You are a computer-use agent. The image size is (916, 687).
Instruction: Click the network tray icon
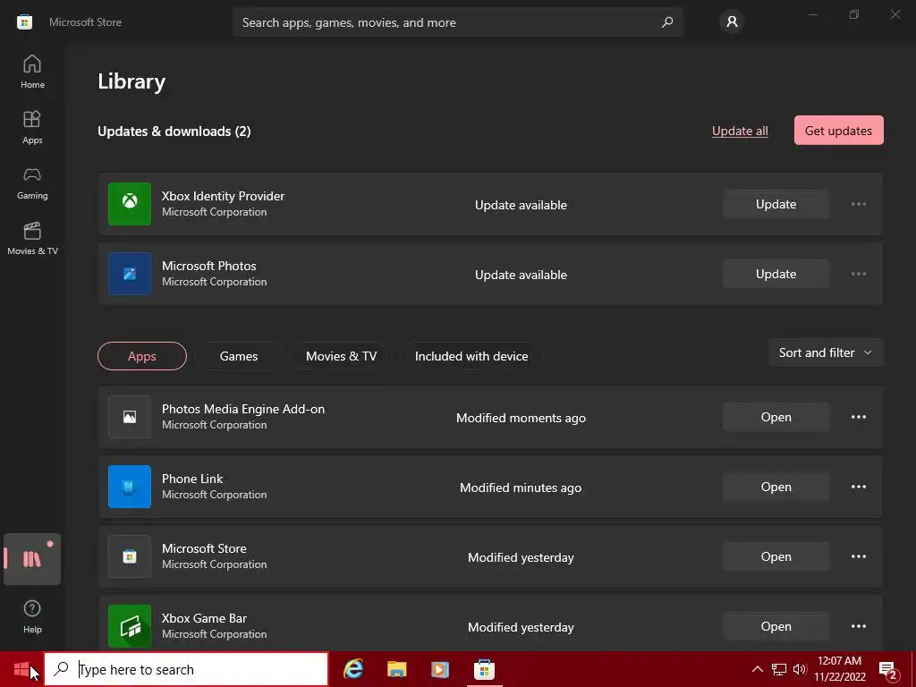[779, 669]
